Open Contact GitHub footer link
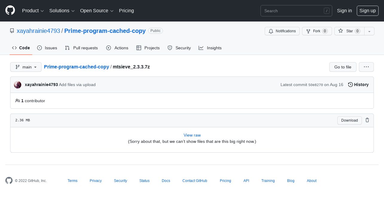Image resolution: width=384 pixels, height=199 pixels. (195, 181)
